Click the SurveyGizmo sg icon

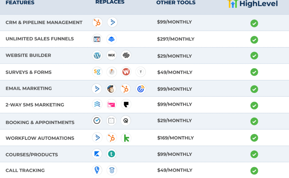[97, 72]
